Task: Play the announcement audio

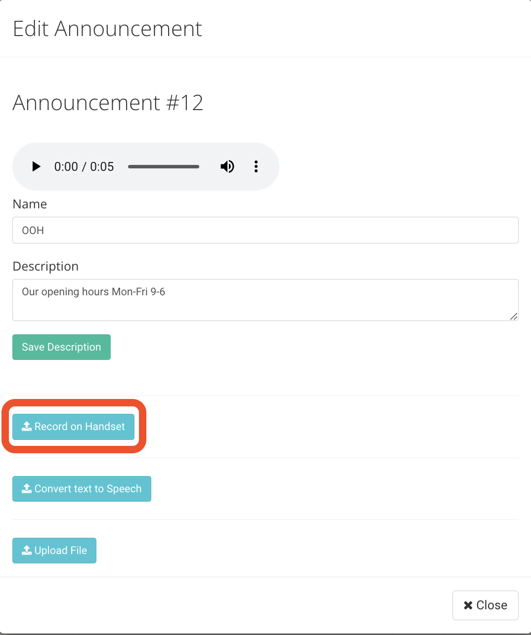Action: [36, 166]
